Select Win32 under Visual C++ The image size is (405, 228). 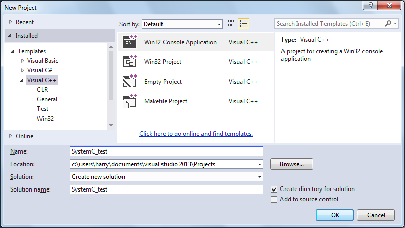(x=45, y=119)
